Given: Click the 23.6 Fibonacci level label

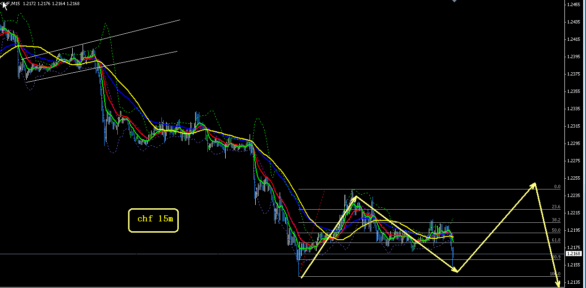Looking at the screenshot, I should click(556, 207).
